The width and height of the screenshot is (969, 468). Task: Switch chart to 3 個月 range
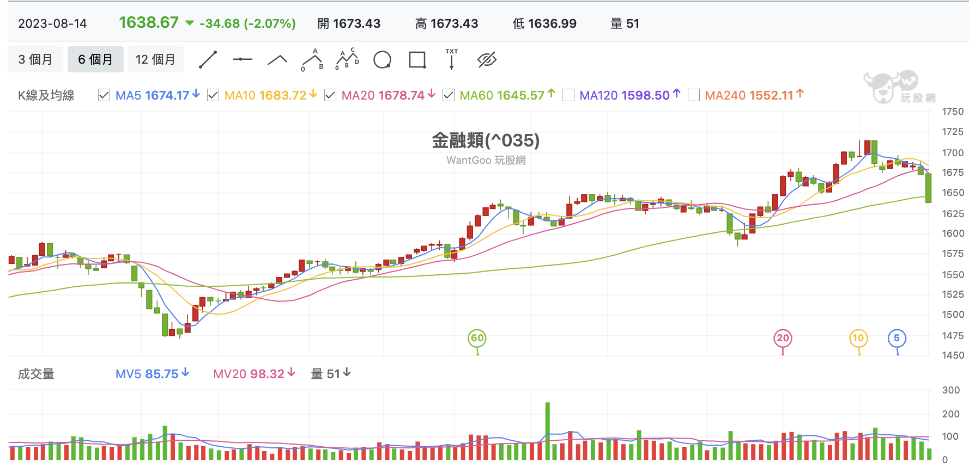click(35, 59)
